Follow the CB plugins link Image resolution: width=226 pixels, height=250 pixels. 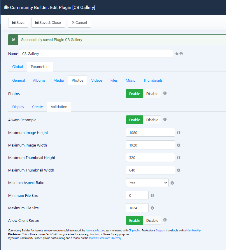(134, 231)
